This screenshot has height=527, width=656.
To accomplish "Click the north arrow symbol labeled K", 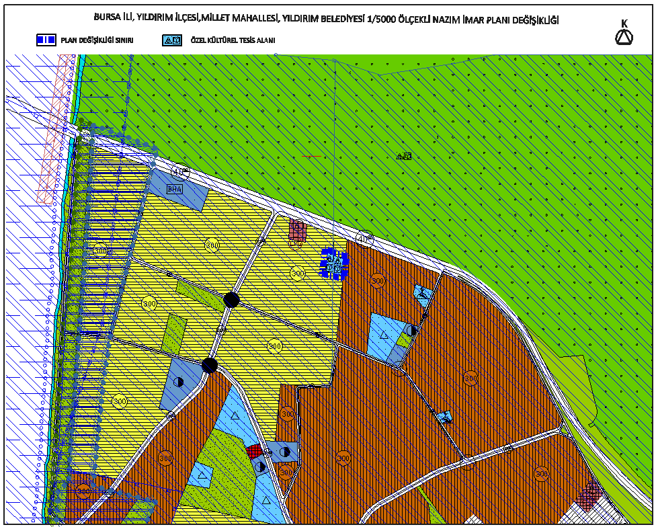I will (x=624, y=33).
